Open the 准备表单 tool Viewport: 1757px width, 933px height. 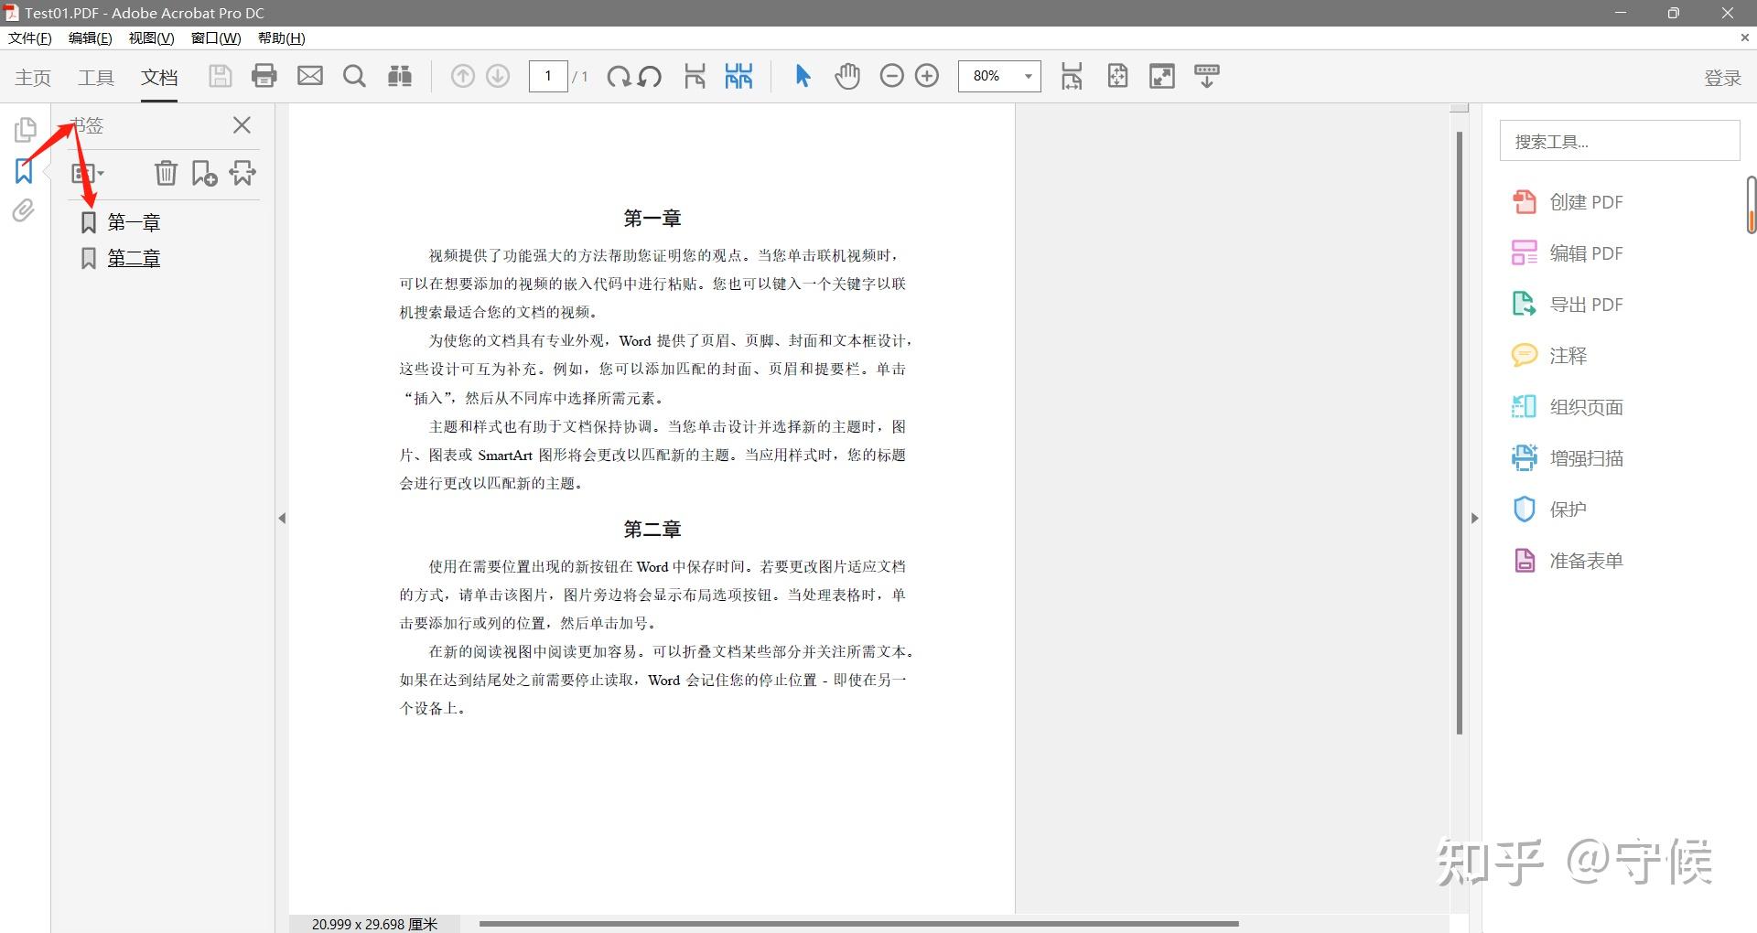(x=1567, y=561)
